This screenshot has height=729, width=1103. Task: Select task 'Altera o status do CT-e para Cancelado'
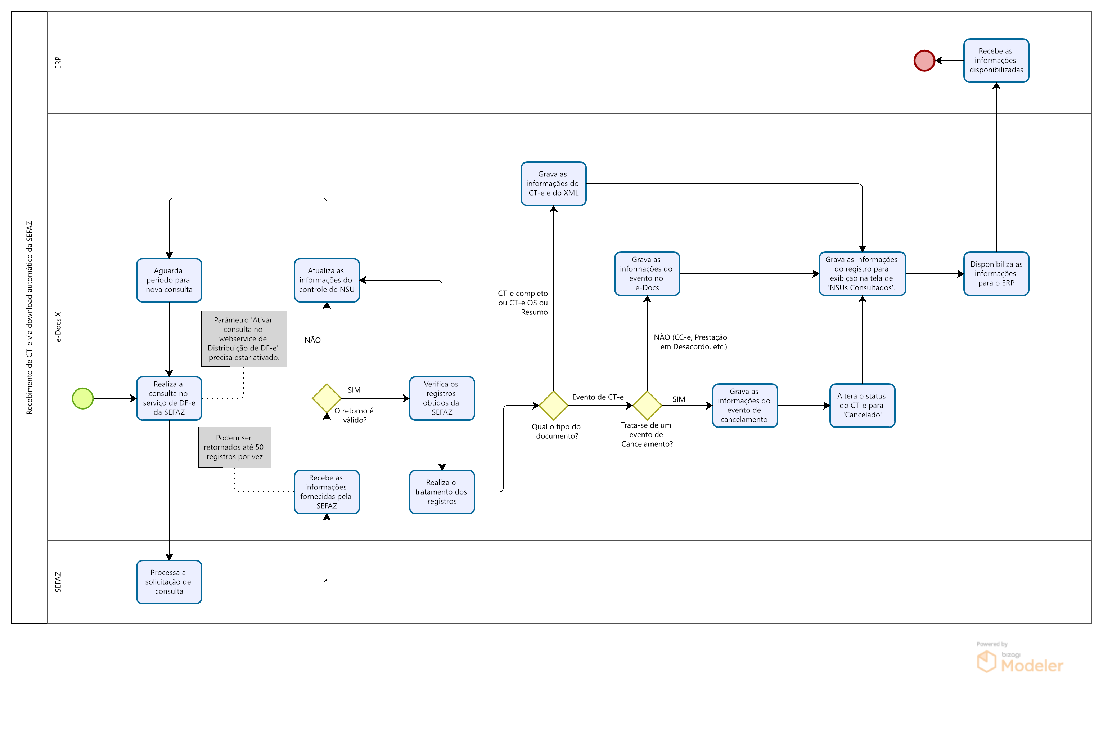(x=862, y=406)
